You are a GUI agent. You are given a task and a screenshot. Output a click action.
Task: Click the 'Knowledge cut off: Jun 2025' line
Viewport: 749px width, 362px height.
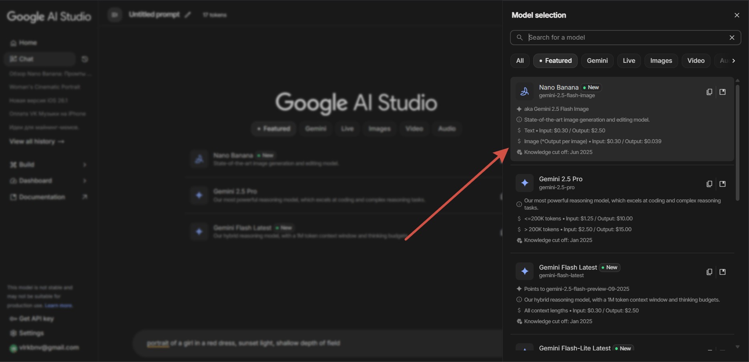point(558,152)
